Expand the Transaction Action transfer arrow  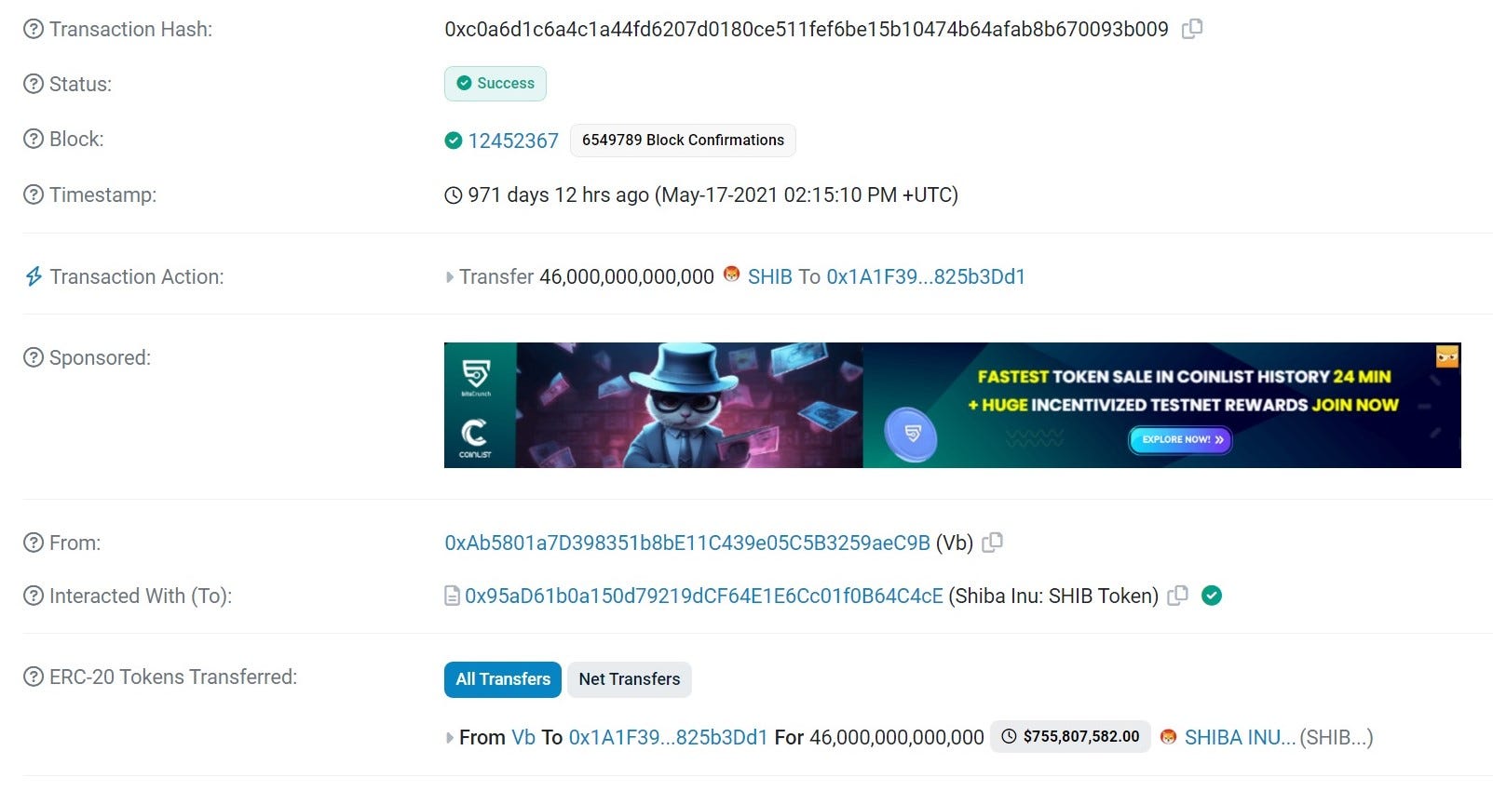point(450,277)
